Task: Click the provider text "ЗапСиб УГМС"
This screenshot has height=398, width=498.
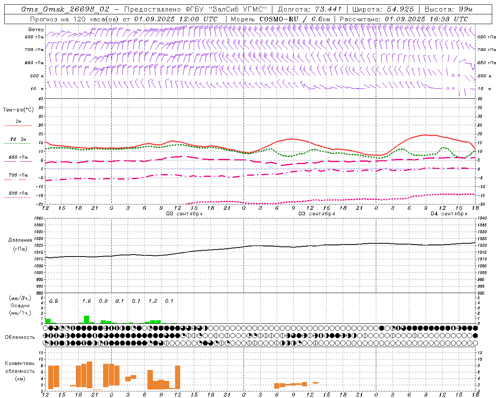Action: click(x=239, y=9)
